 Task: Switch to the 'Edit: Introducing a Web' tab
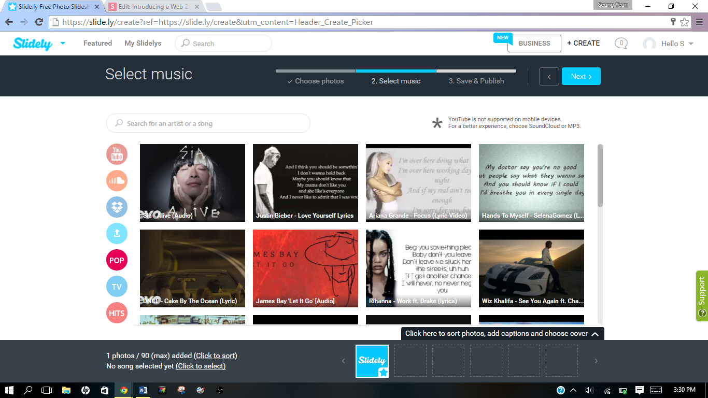click(x=154, y=7)
